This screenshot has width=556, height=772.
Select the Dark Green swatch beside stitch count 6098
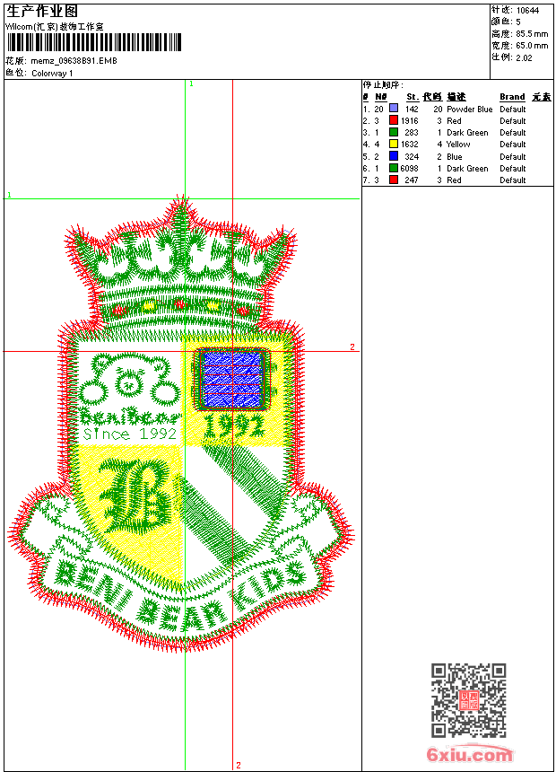coord(394,168)
